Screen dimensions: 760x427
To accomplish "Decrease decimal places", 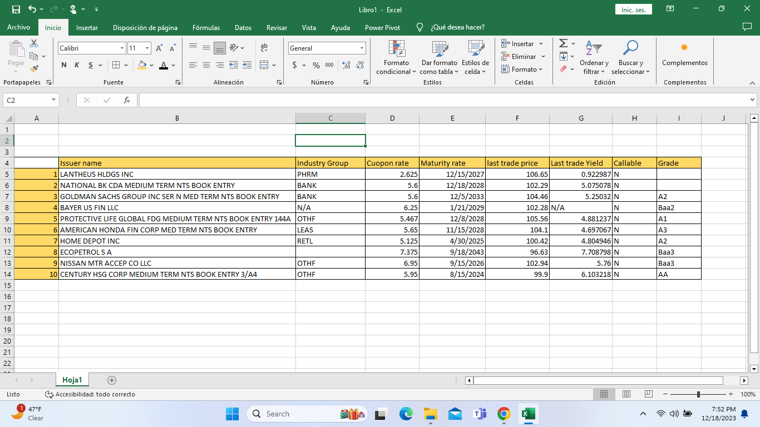I will [360, 65].
